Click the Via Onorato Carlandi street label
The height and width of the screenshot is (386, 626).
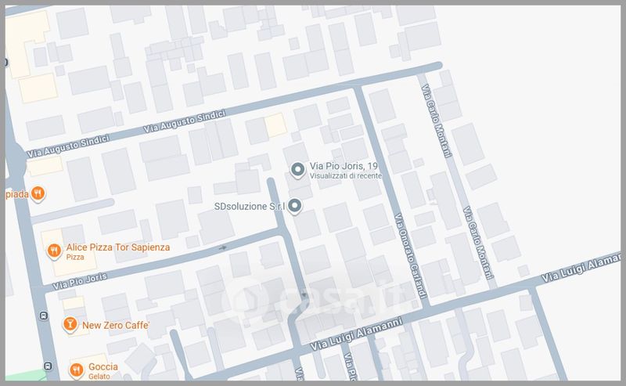tap(409, 254)
